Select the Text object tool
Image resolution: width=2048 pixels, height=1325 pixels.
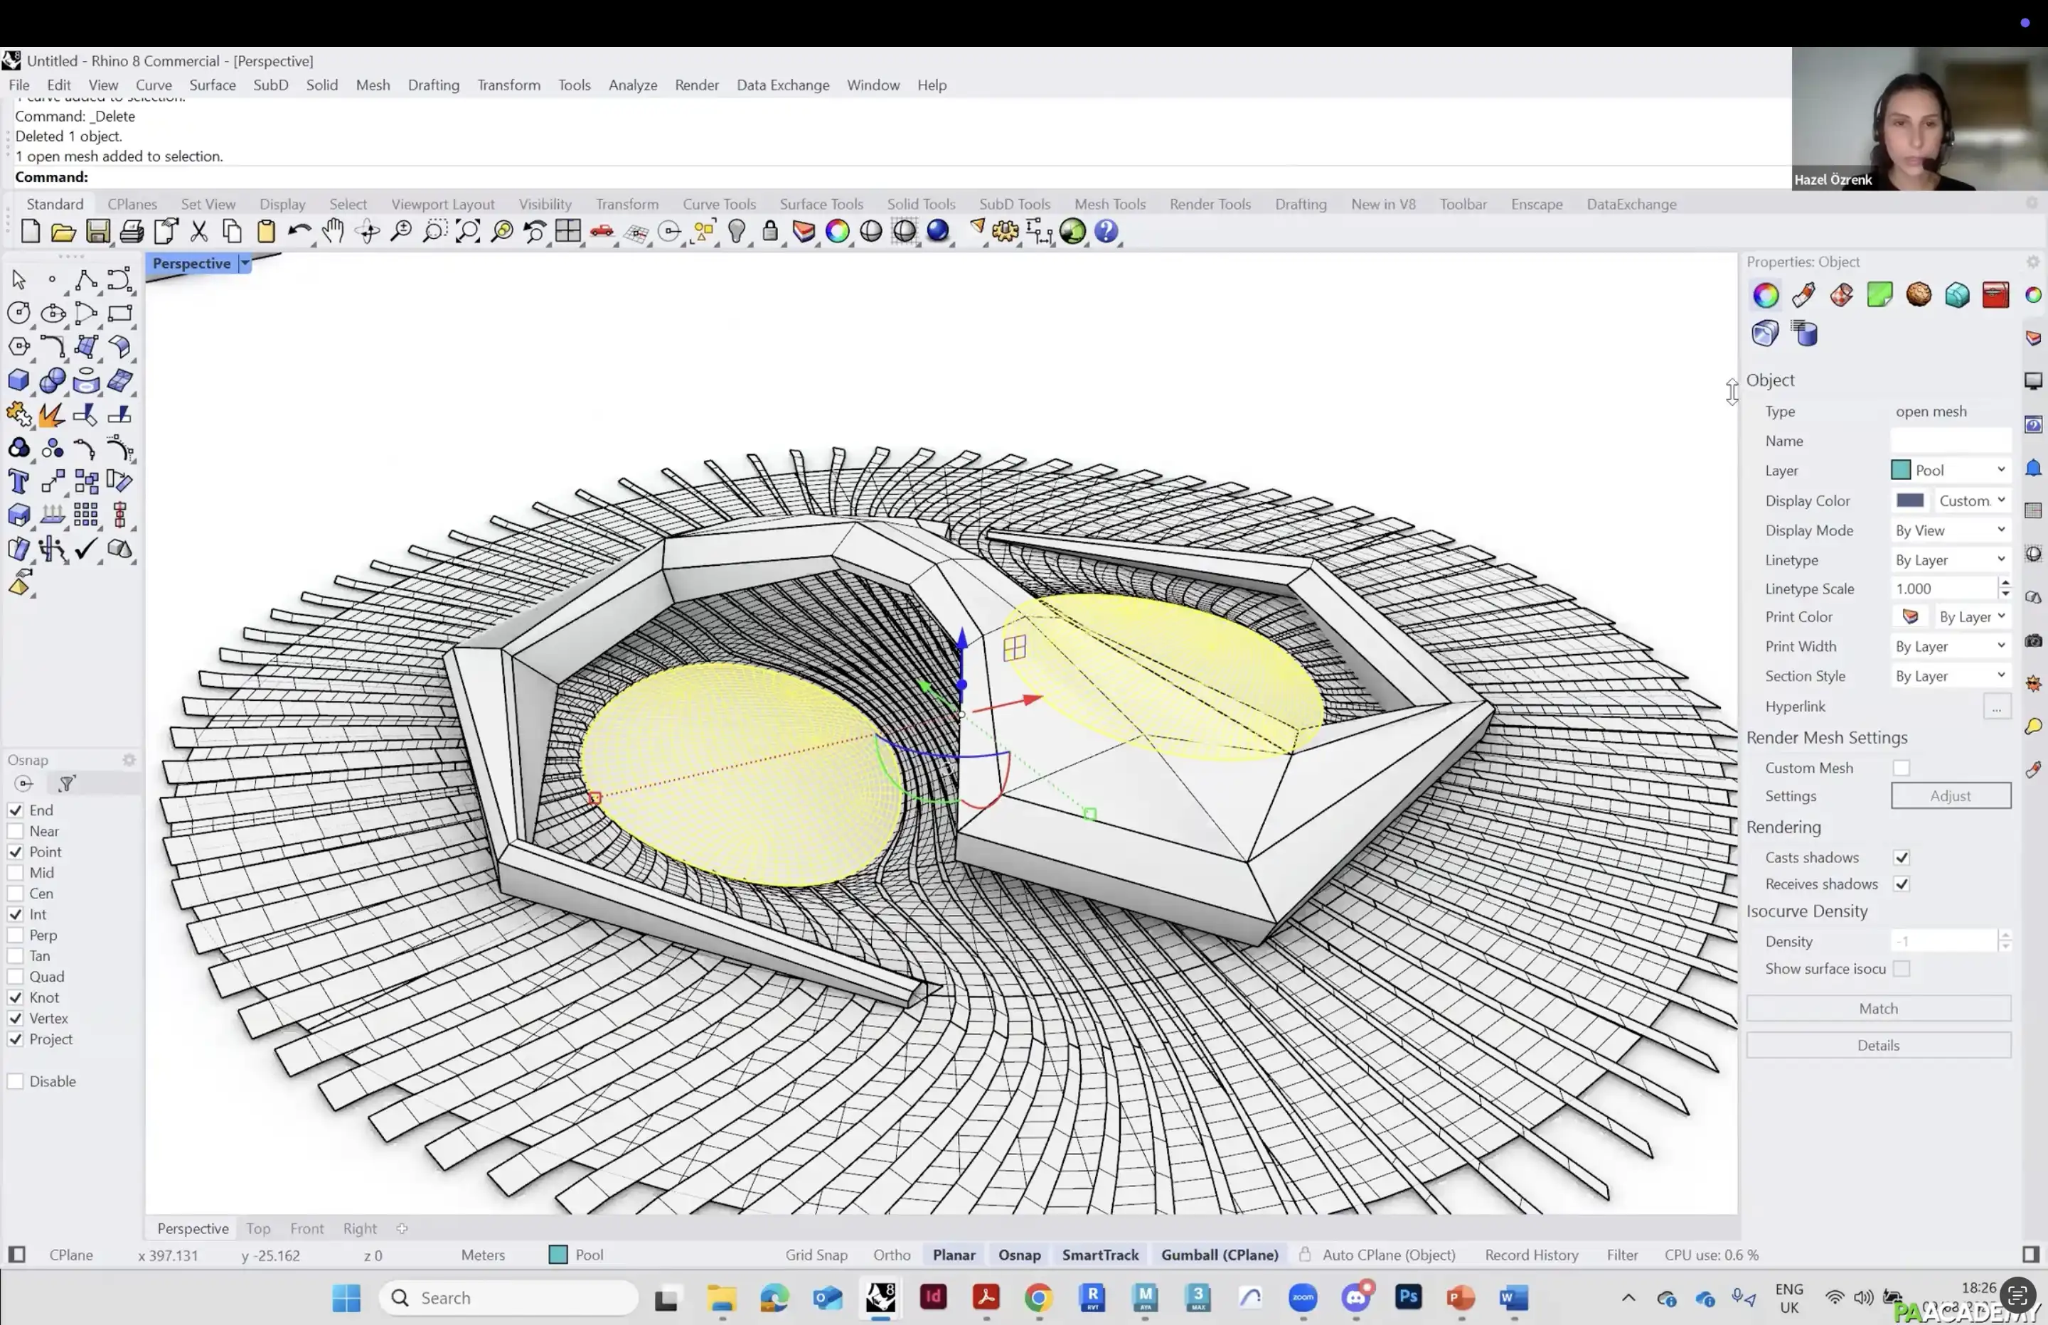pos(19,482)
